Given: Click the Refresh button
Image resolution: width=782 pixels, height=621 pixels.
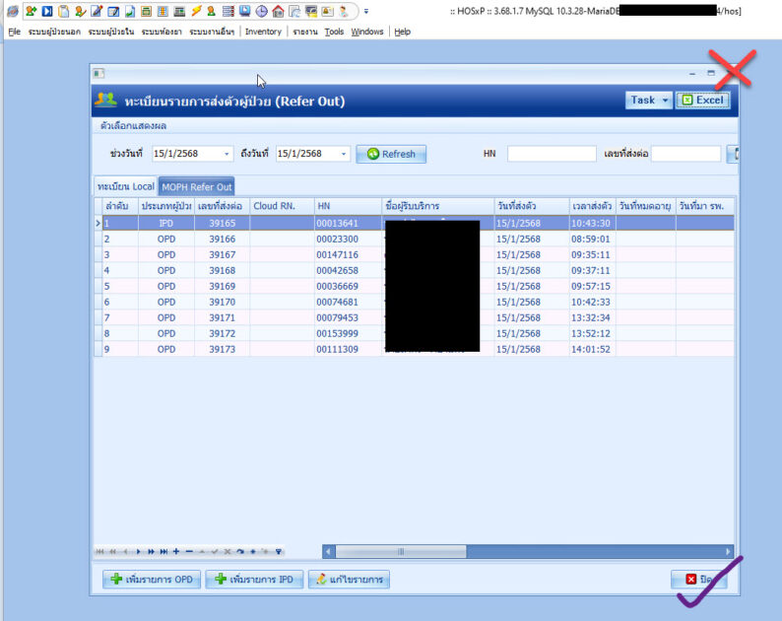Looking at the screenshot, I should point(391,154).
